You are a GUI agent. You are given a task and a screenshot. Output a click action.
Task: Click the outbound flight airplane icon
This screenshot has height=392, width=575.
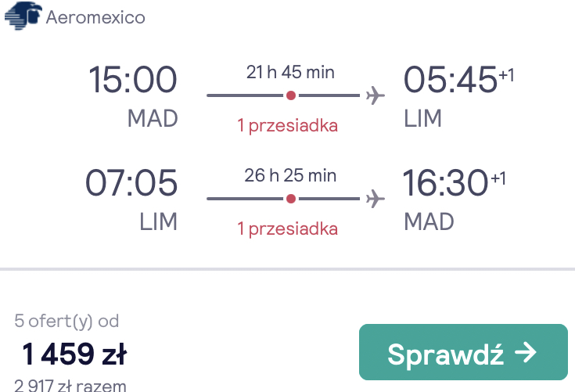pos(376,95)
